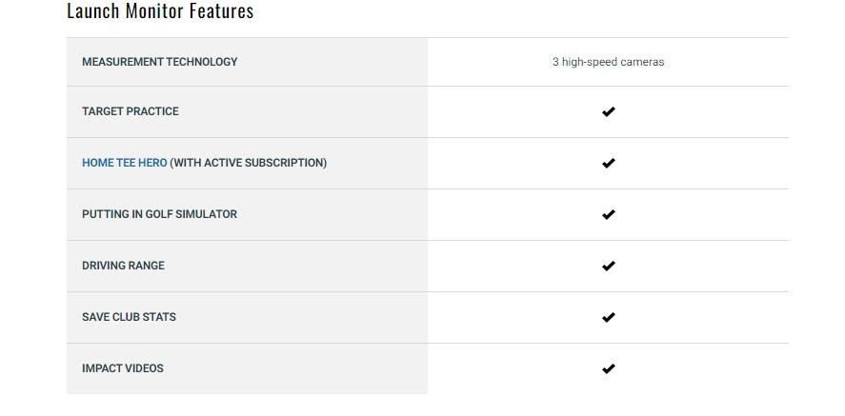Click the Impact Videos checkmark icon

click(608, 368)
